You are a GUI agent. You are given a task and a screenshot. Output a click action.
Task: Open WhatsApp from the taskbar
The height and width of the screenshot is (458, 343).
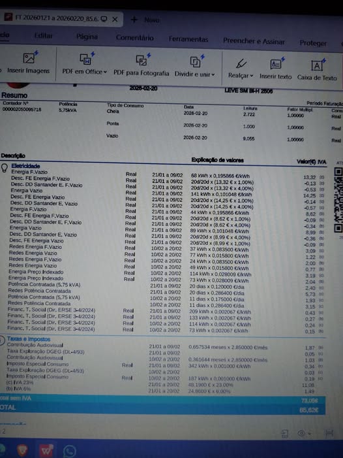tap(70, 451)
